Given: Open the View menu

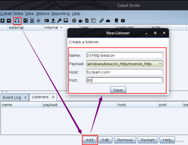Looking at the screenshot, I should coord(29,14).
